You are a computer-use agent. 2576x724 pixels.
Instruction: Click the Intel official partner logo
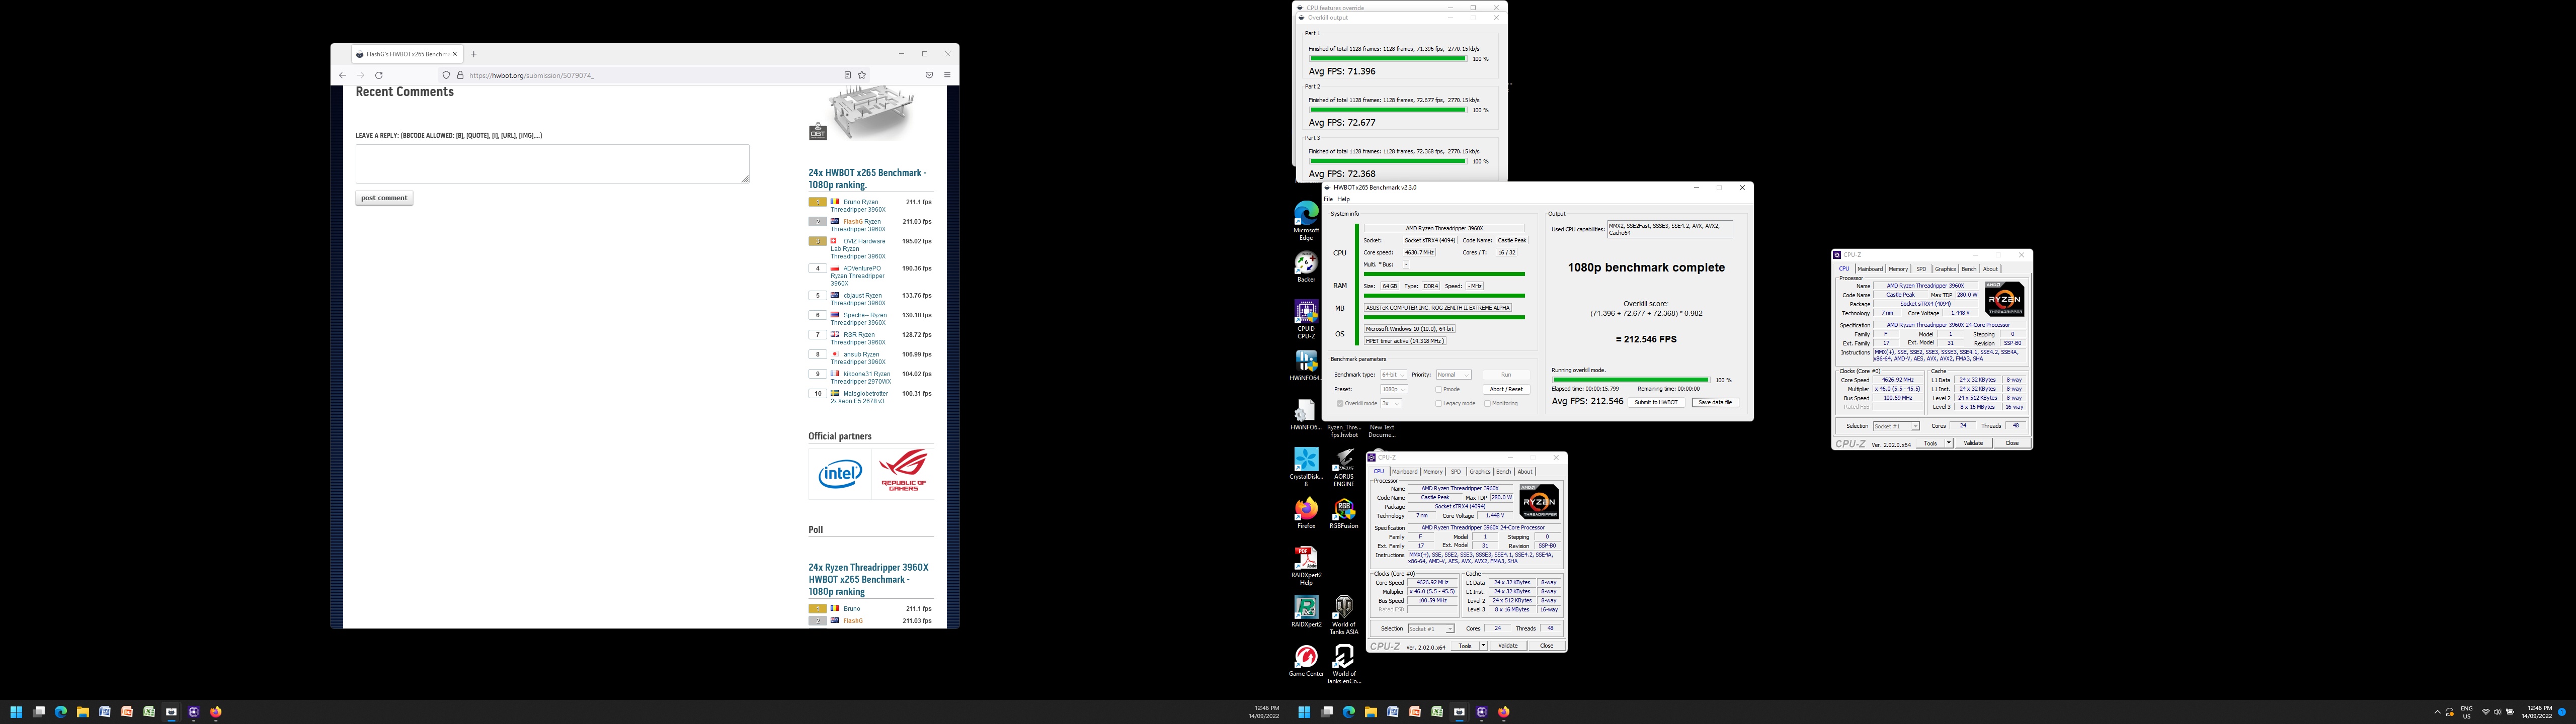pyautogui.click(x=840, y=474)
